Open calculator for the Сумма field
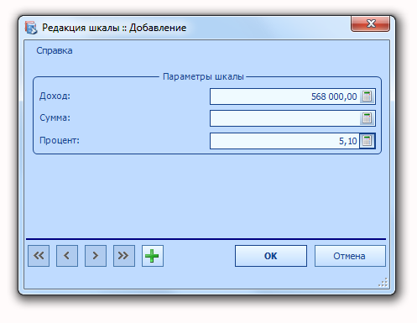 [x=367, y=118]
